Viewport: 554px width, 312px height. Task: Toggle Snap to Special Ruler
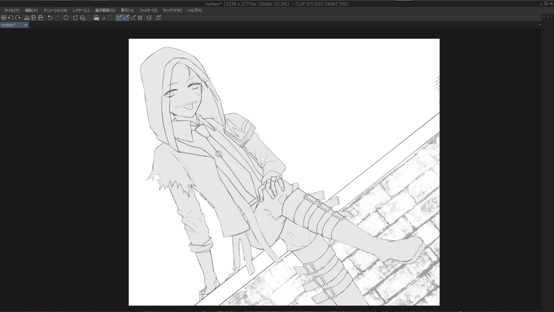click(126, 18)
